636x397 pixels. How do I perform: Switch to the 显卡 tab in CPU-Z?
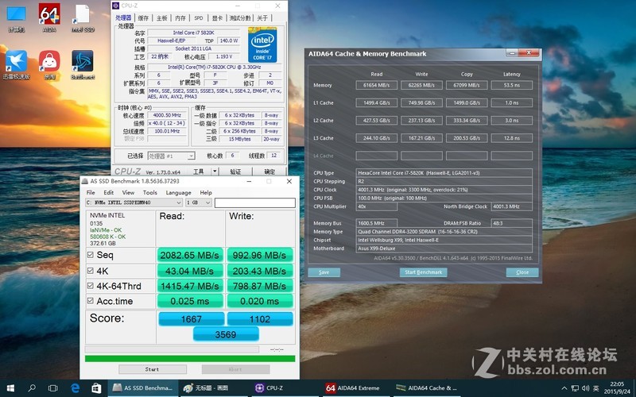coord(217,17)
